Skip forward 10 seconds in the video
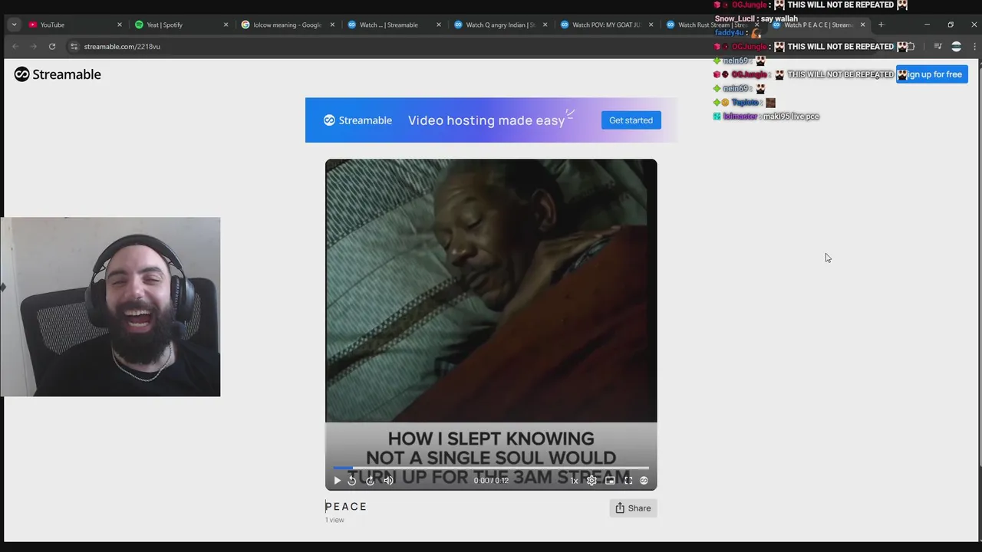The image size is (982, 552). pyautogui.click(x=370, y=481)
